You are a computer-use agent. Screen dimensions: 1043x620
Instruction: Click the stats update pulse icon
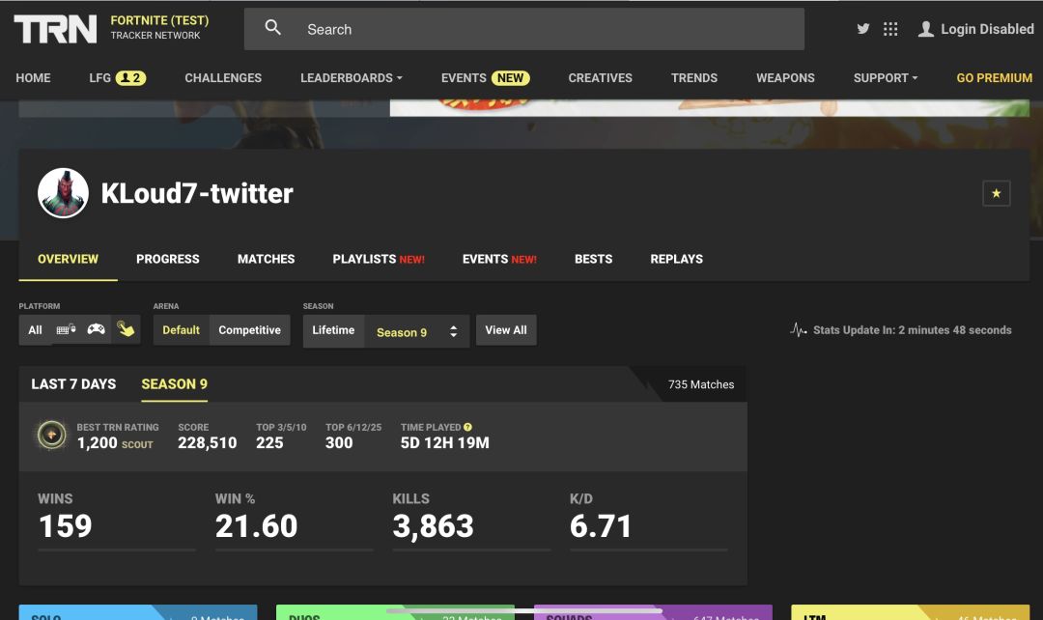click(799, 330)
